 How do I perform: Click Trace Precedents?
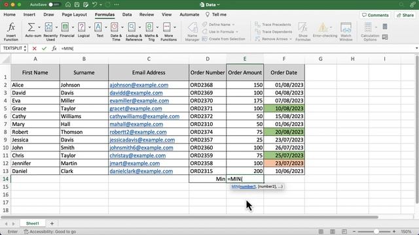[273, 25]
